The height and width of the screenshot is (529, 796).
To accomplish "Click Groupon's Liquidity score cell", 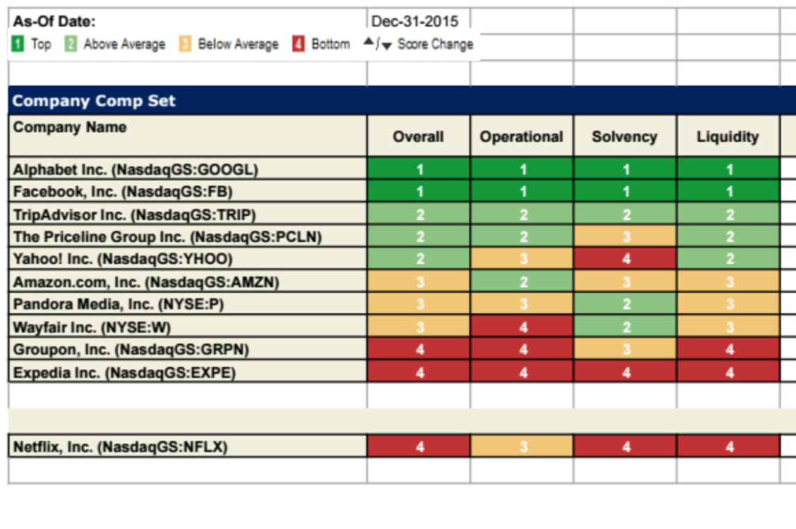I will tap(728, 349).
